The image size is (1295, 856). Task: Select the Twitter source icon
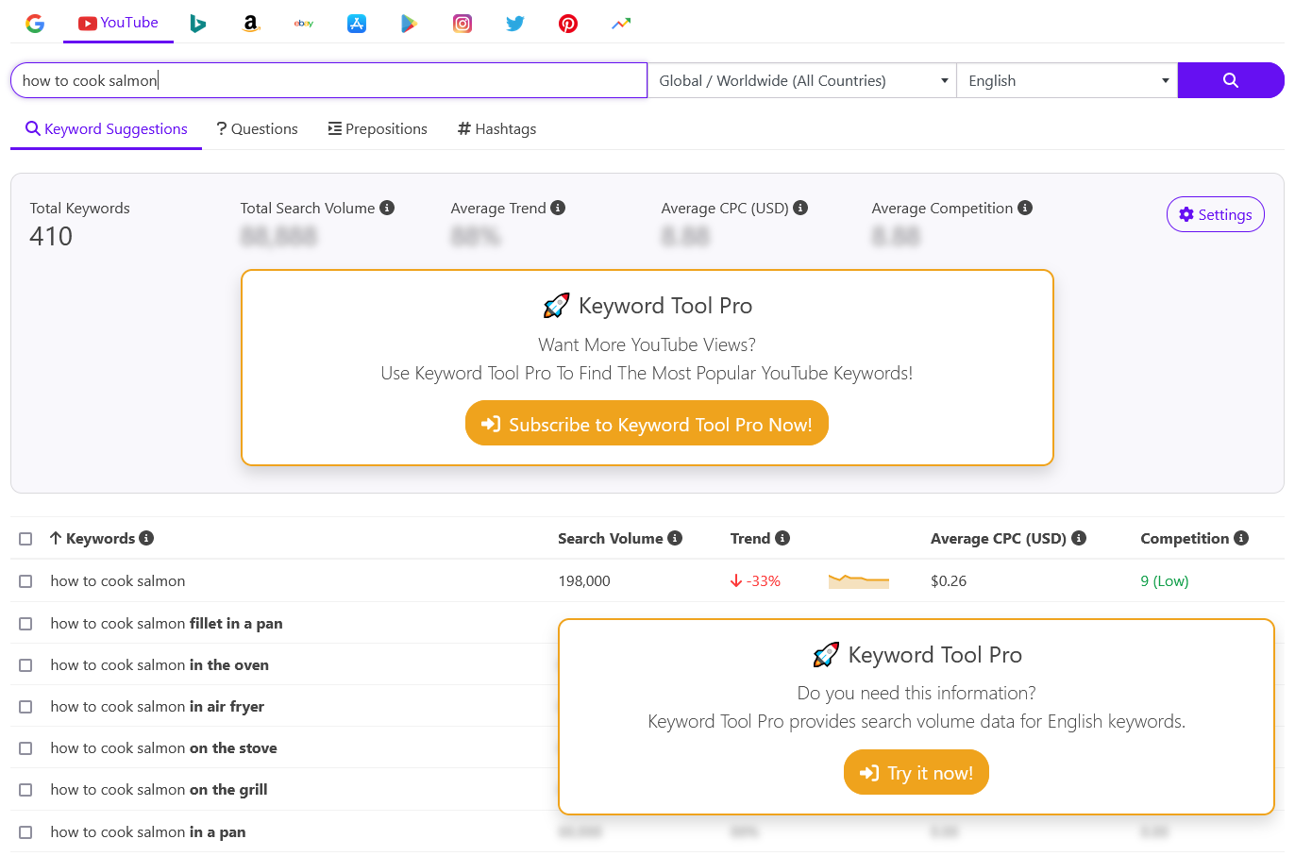click(515, 24)
